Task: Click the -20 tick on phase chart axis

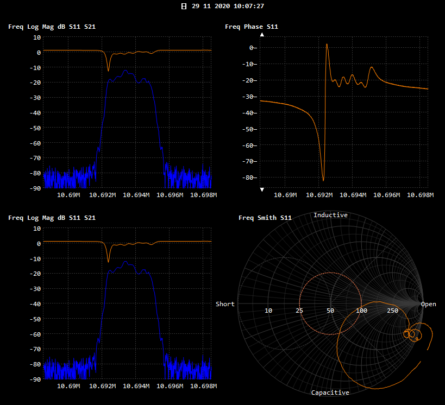Action: click(x=249, y=80)
